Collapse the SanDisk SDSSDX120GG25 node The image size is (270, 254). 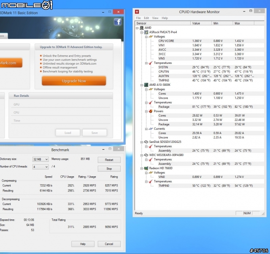click(142, 142)
